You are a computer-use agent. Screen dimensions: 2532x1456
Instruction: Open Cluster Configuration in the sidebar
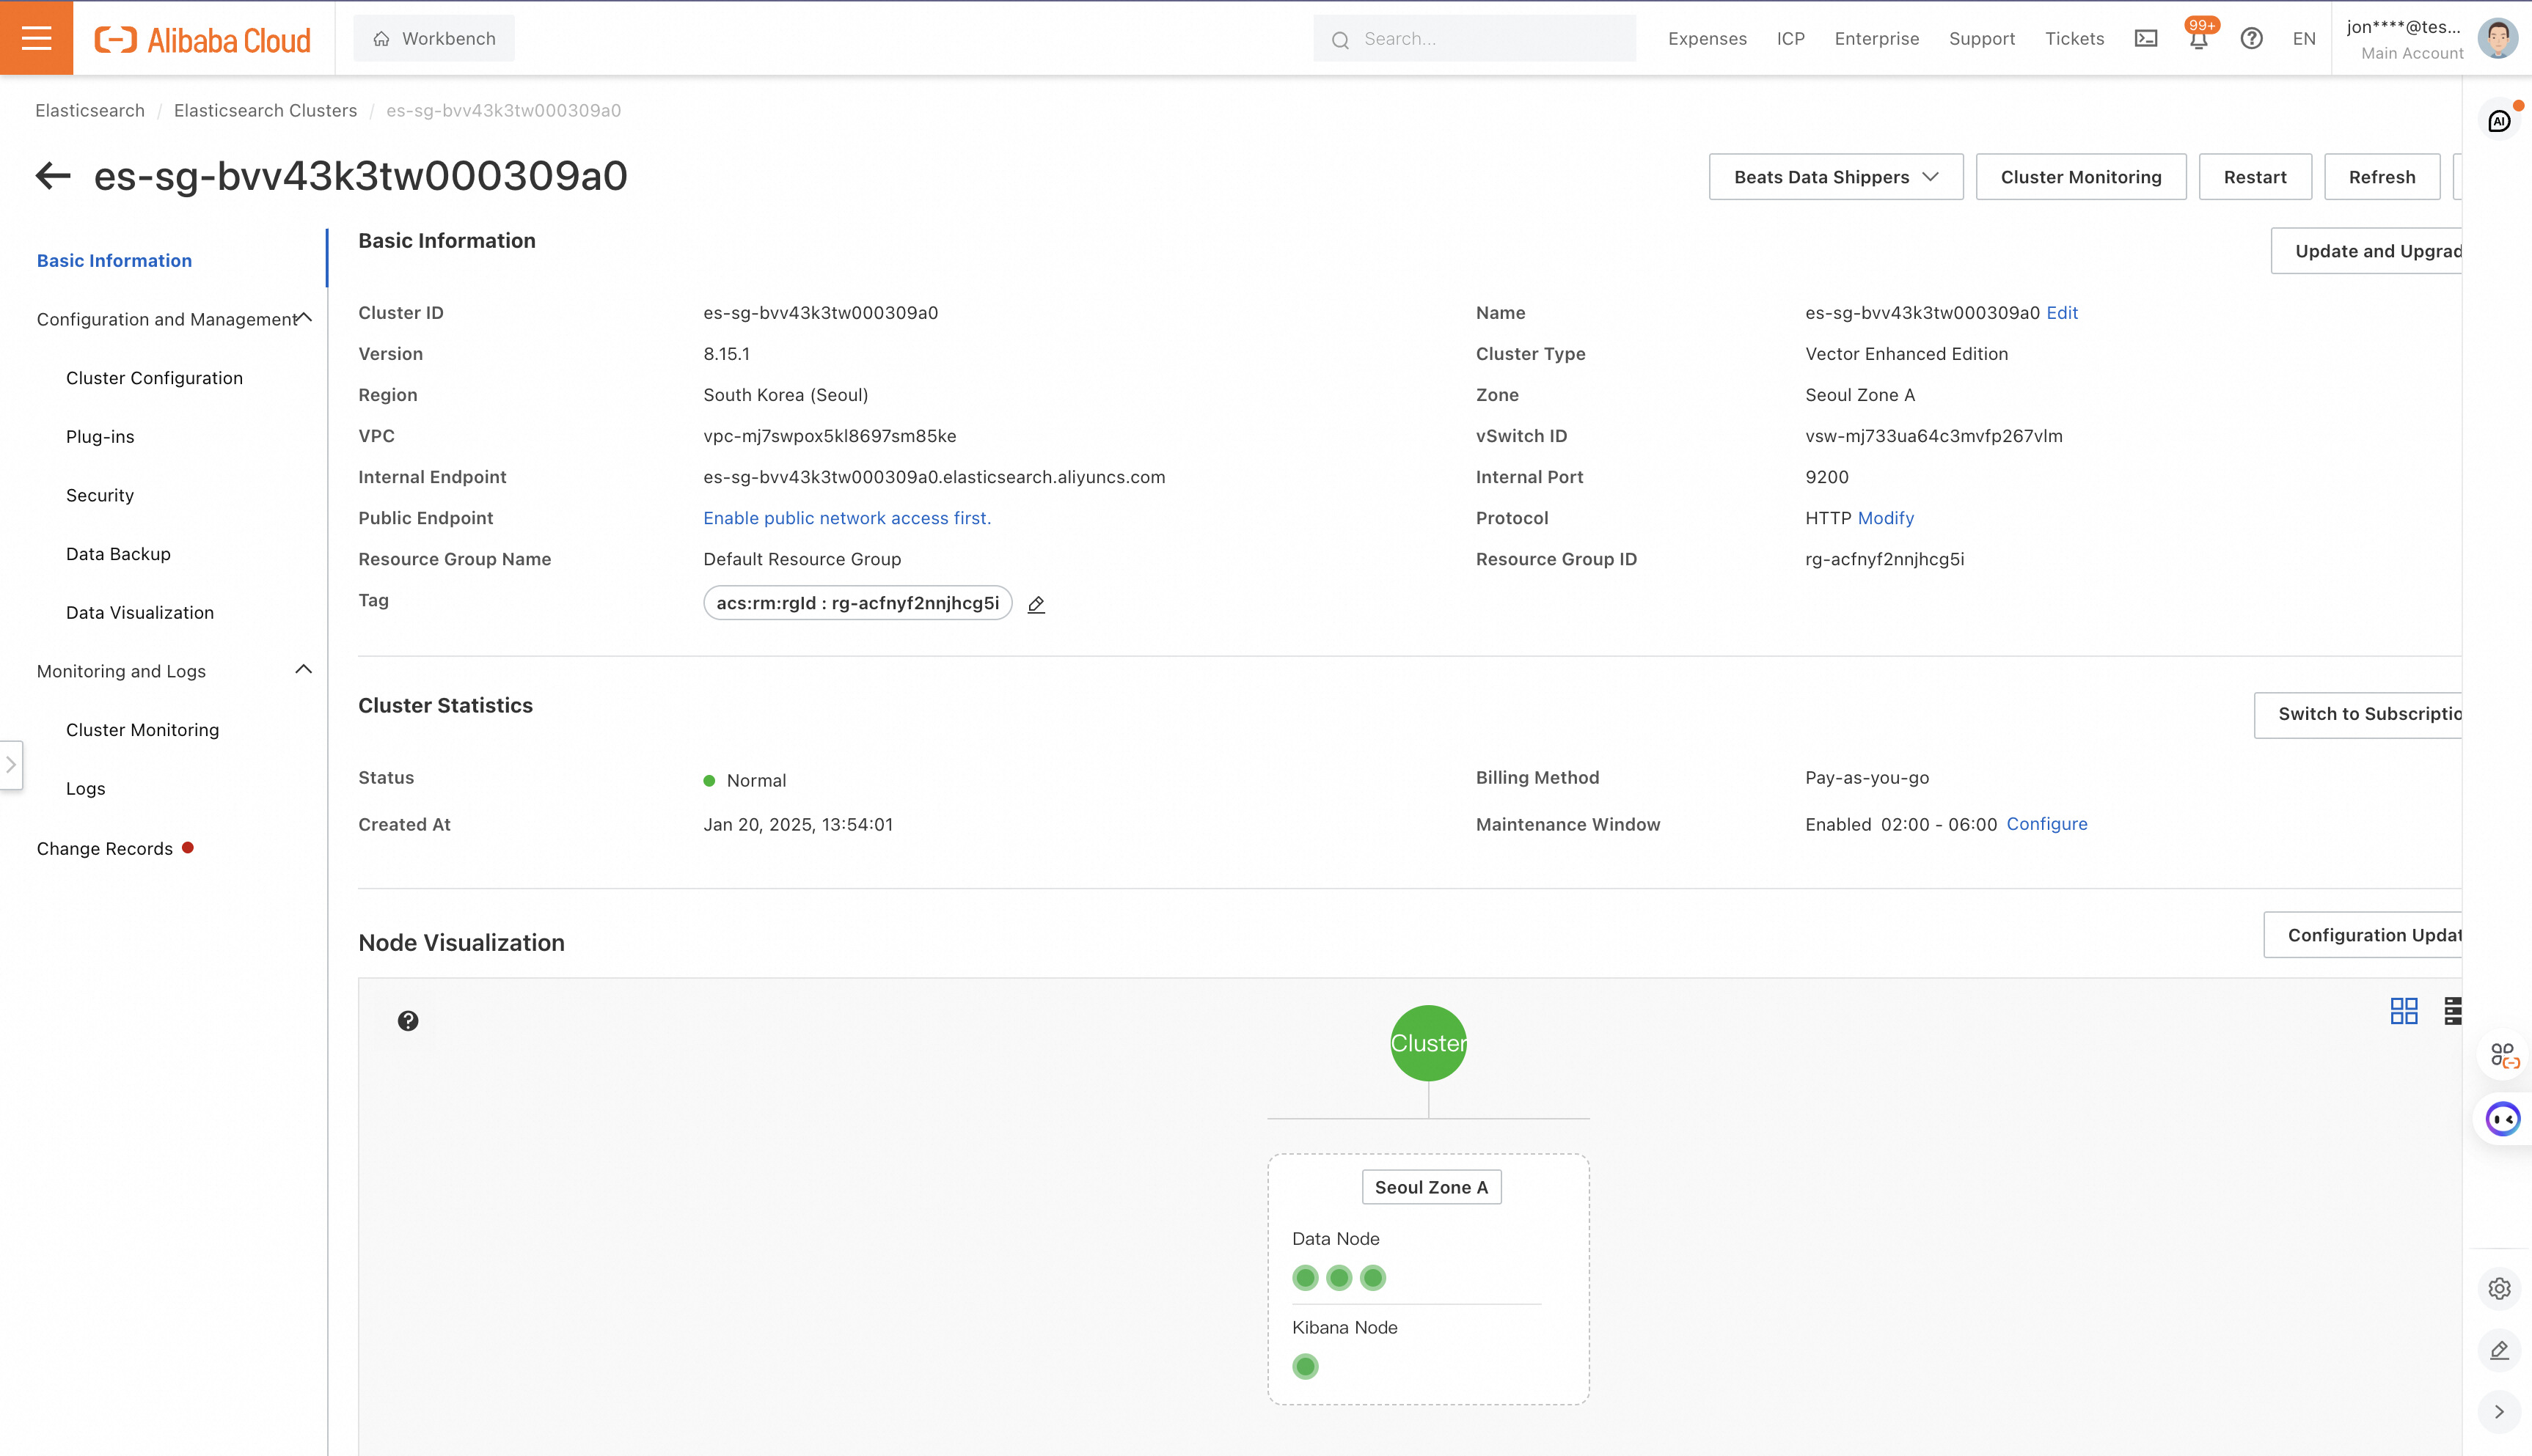pyautogui.click(x=154, y=378)
